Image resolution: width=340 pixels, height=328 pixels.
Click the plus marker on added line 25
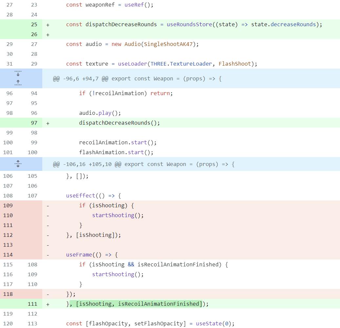click(48, 25)
